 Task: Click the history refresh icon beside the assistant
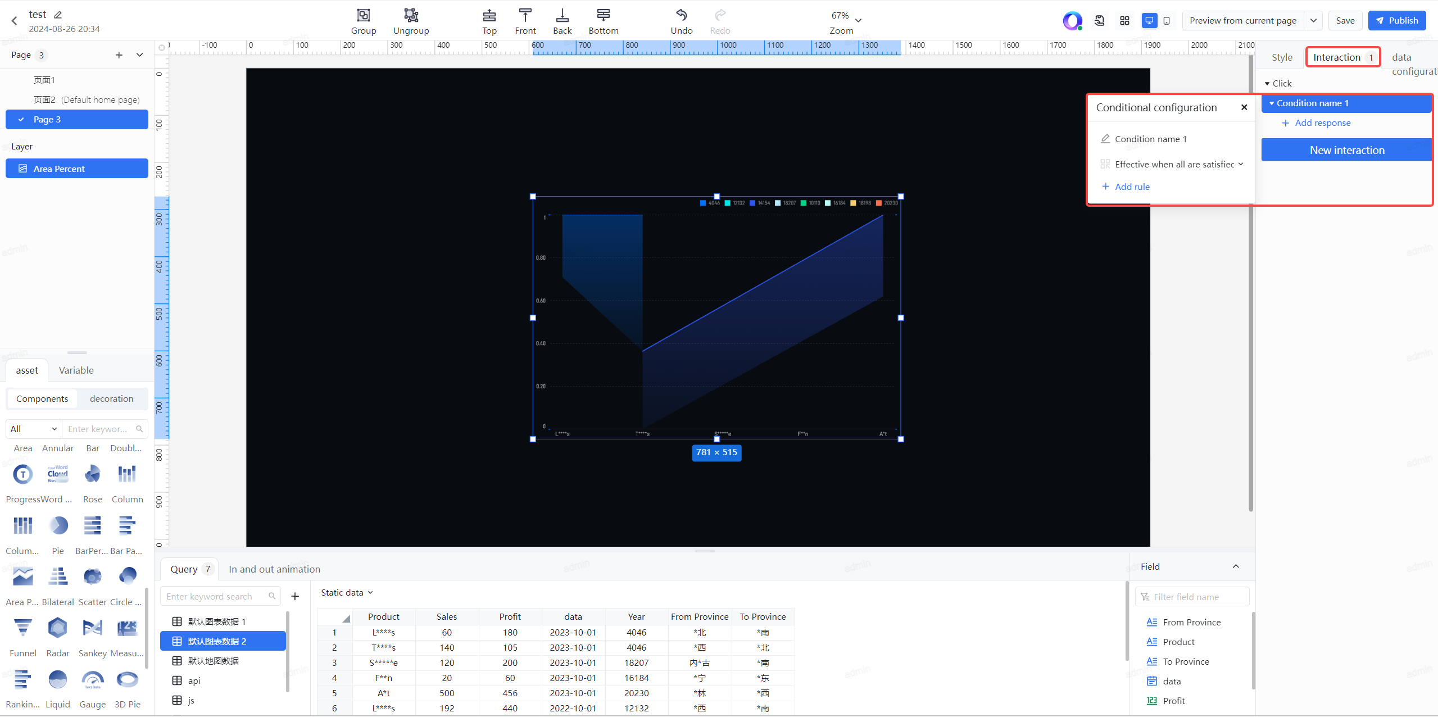[1100, 21]
